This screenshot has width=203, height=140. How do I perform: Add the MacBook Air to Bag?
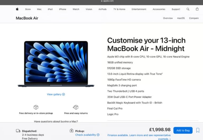(183, 130)
